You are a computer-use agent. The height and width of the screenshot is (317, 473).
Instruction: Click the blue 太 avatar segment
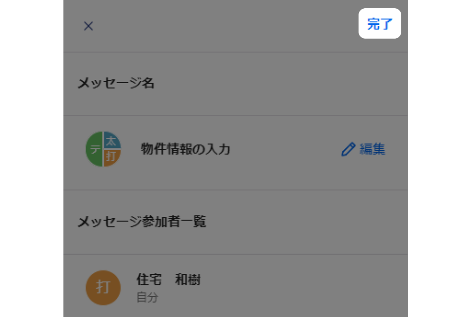tap(112, 140)
